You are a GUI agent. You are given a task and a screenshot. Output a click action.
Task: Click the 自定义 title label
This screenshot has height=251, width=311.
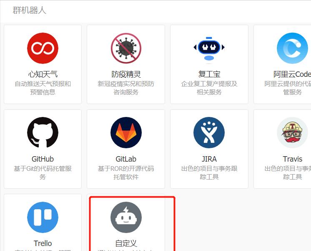[126, 243]
